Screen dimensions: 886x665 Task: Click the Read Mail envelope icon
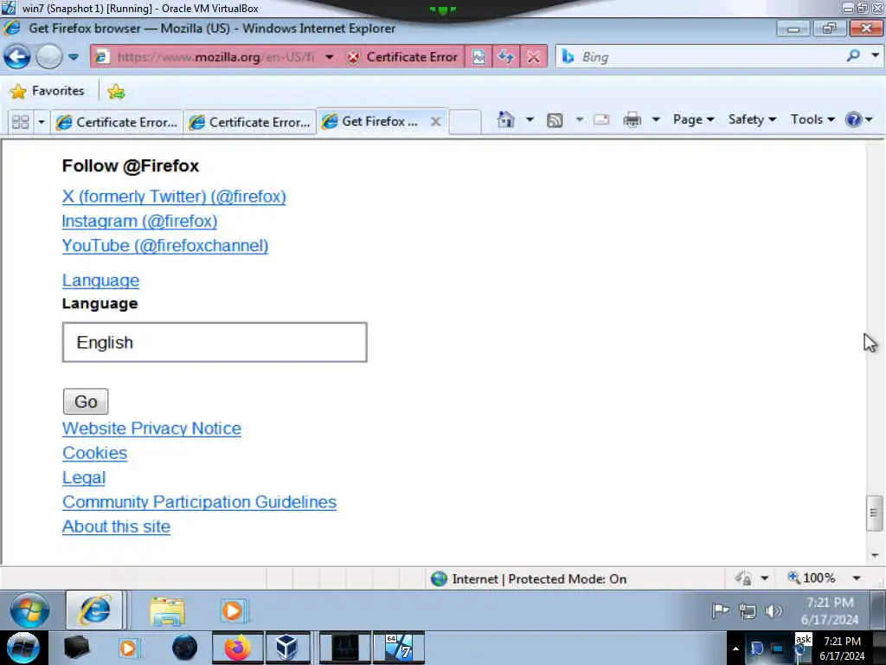click(x=601, y=119)
